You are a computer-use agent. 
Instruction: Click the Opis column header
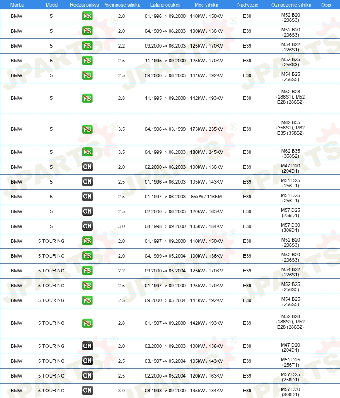click(x=326, y=5)
